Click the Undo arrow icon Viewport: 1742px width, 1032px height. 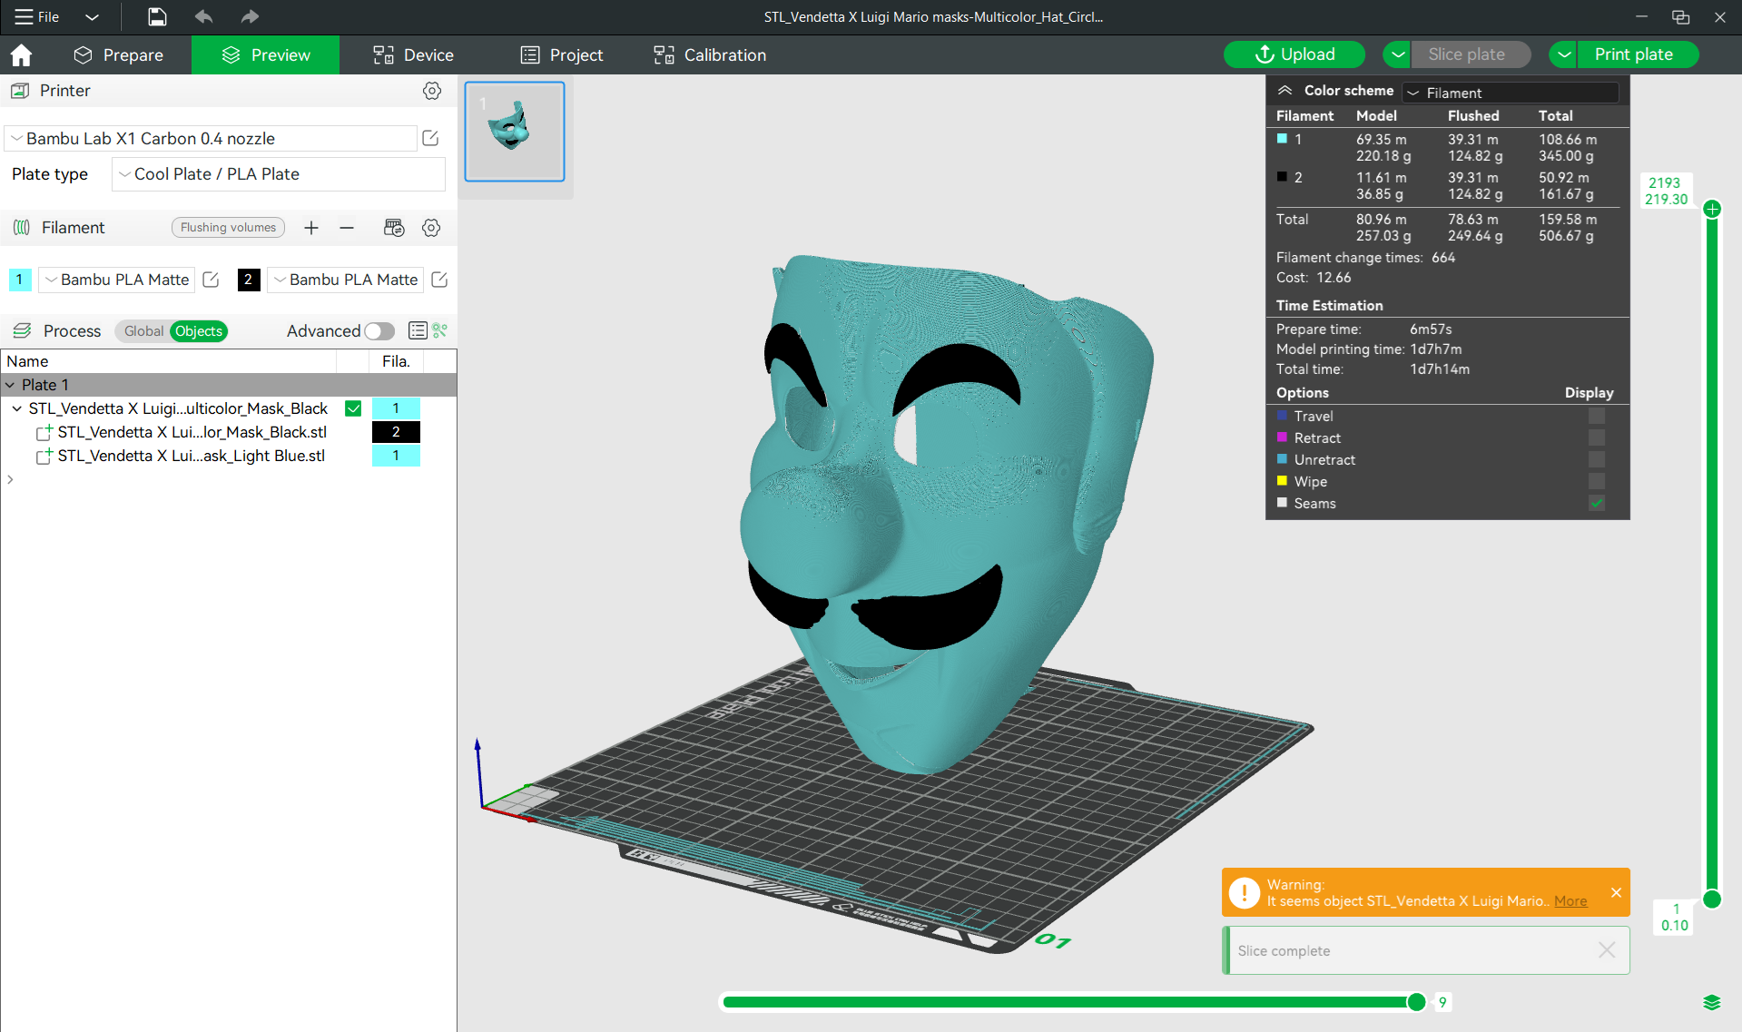tap(203, 16)
